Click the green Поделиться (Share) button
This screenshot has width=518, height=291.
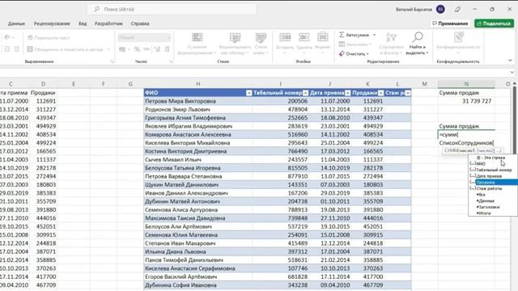(495, 23)
